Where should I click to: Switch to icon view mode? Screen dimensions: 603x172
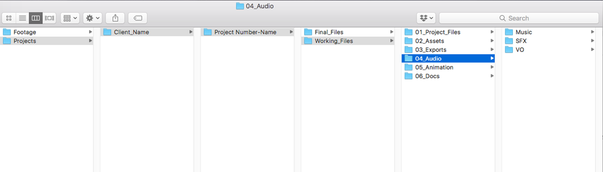[9, 18]
